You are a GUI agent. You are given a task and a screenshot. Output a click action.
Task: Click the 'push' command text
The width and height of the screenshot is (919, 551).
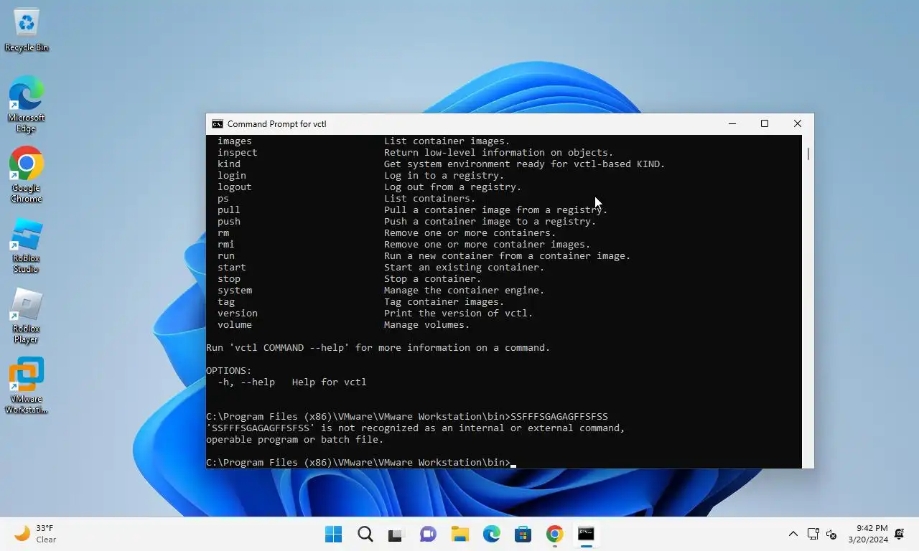(229, 222)
